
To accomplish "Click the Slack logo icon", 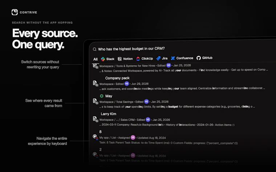I will click(x=103, y=59).
